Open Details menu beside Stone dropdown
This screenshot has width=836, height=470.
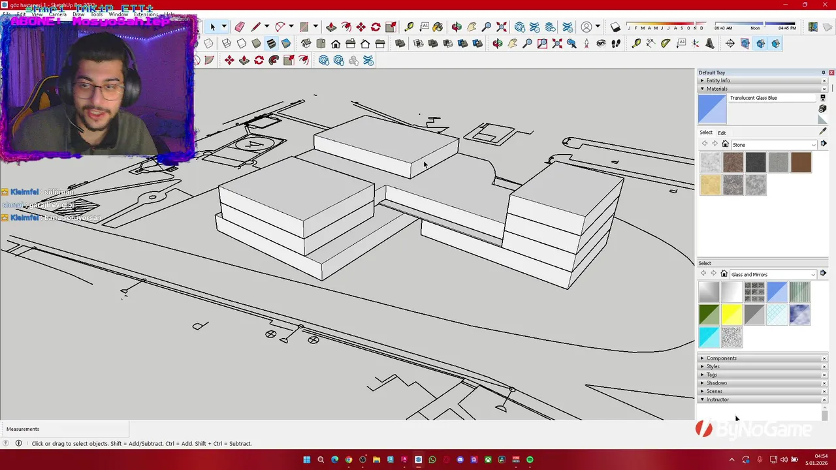[823, 144]
